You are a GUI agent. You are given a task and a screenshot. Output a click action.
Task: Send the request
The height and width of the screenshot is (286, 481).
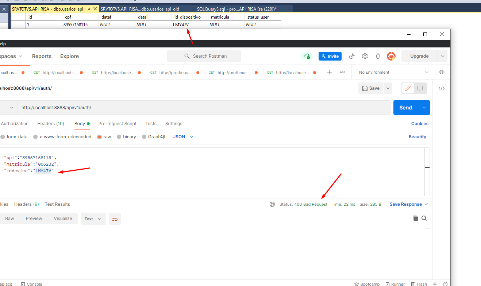(x=405, y=108)
